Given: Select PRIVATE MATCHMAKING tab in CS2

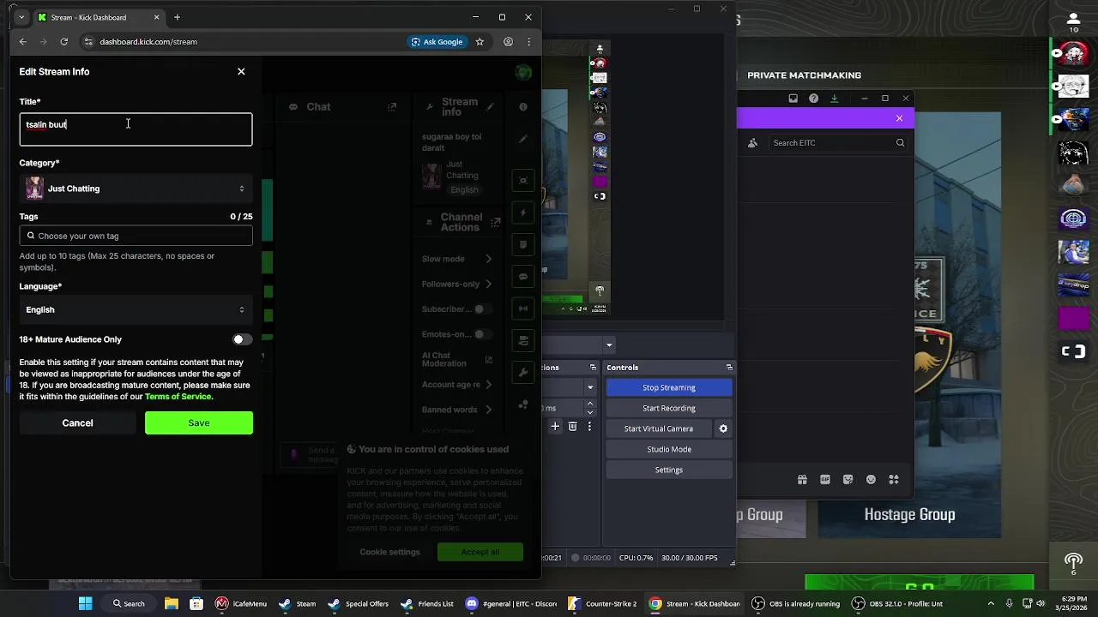Looking at the screenshot, I should [x=805, y=75].
